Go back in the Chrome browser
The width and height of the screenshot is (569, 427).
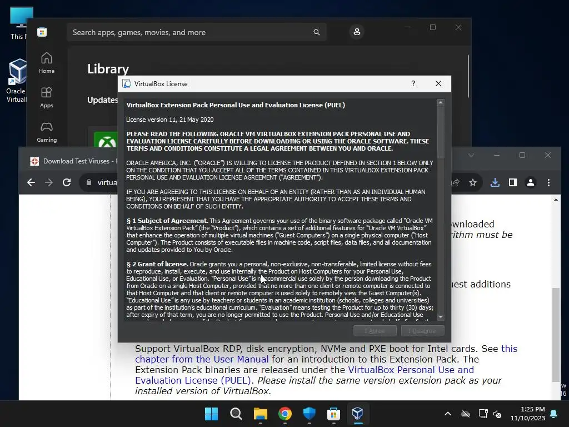31,182
